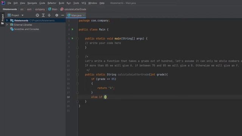The width and height of the screenshot is (242, 136).
Task: Open the Help menu
Action: [102, 3]
